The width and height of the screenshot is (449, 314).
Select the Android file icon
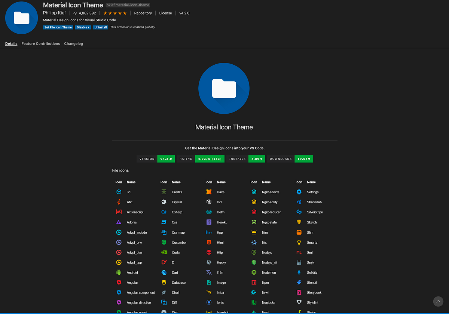pos(119,272)
